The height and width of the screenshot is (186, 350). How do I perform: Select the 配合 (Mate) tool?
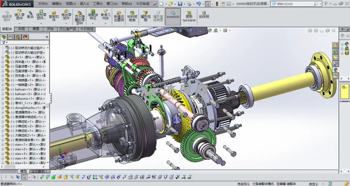point(30,15)
